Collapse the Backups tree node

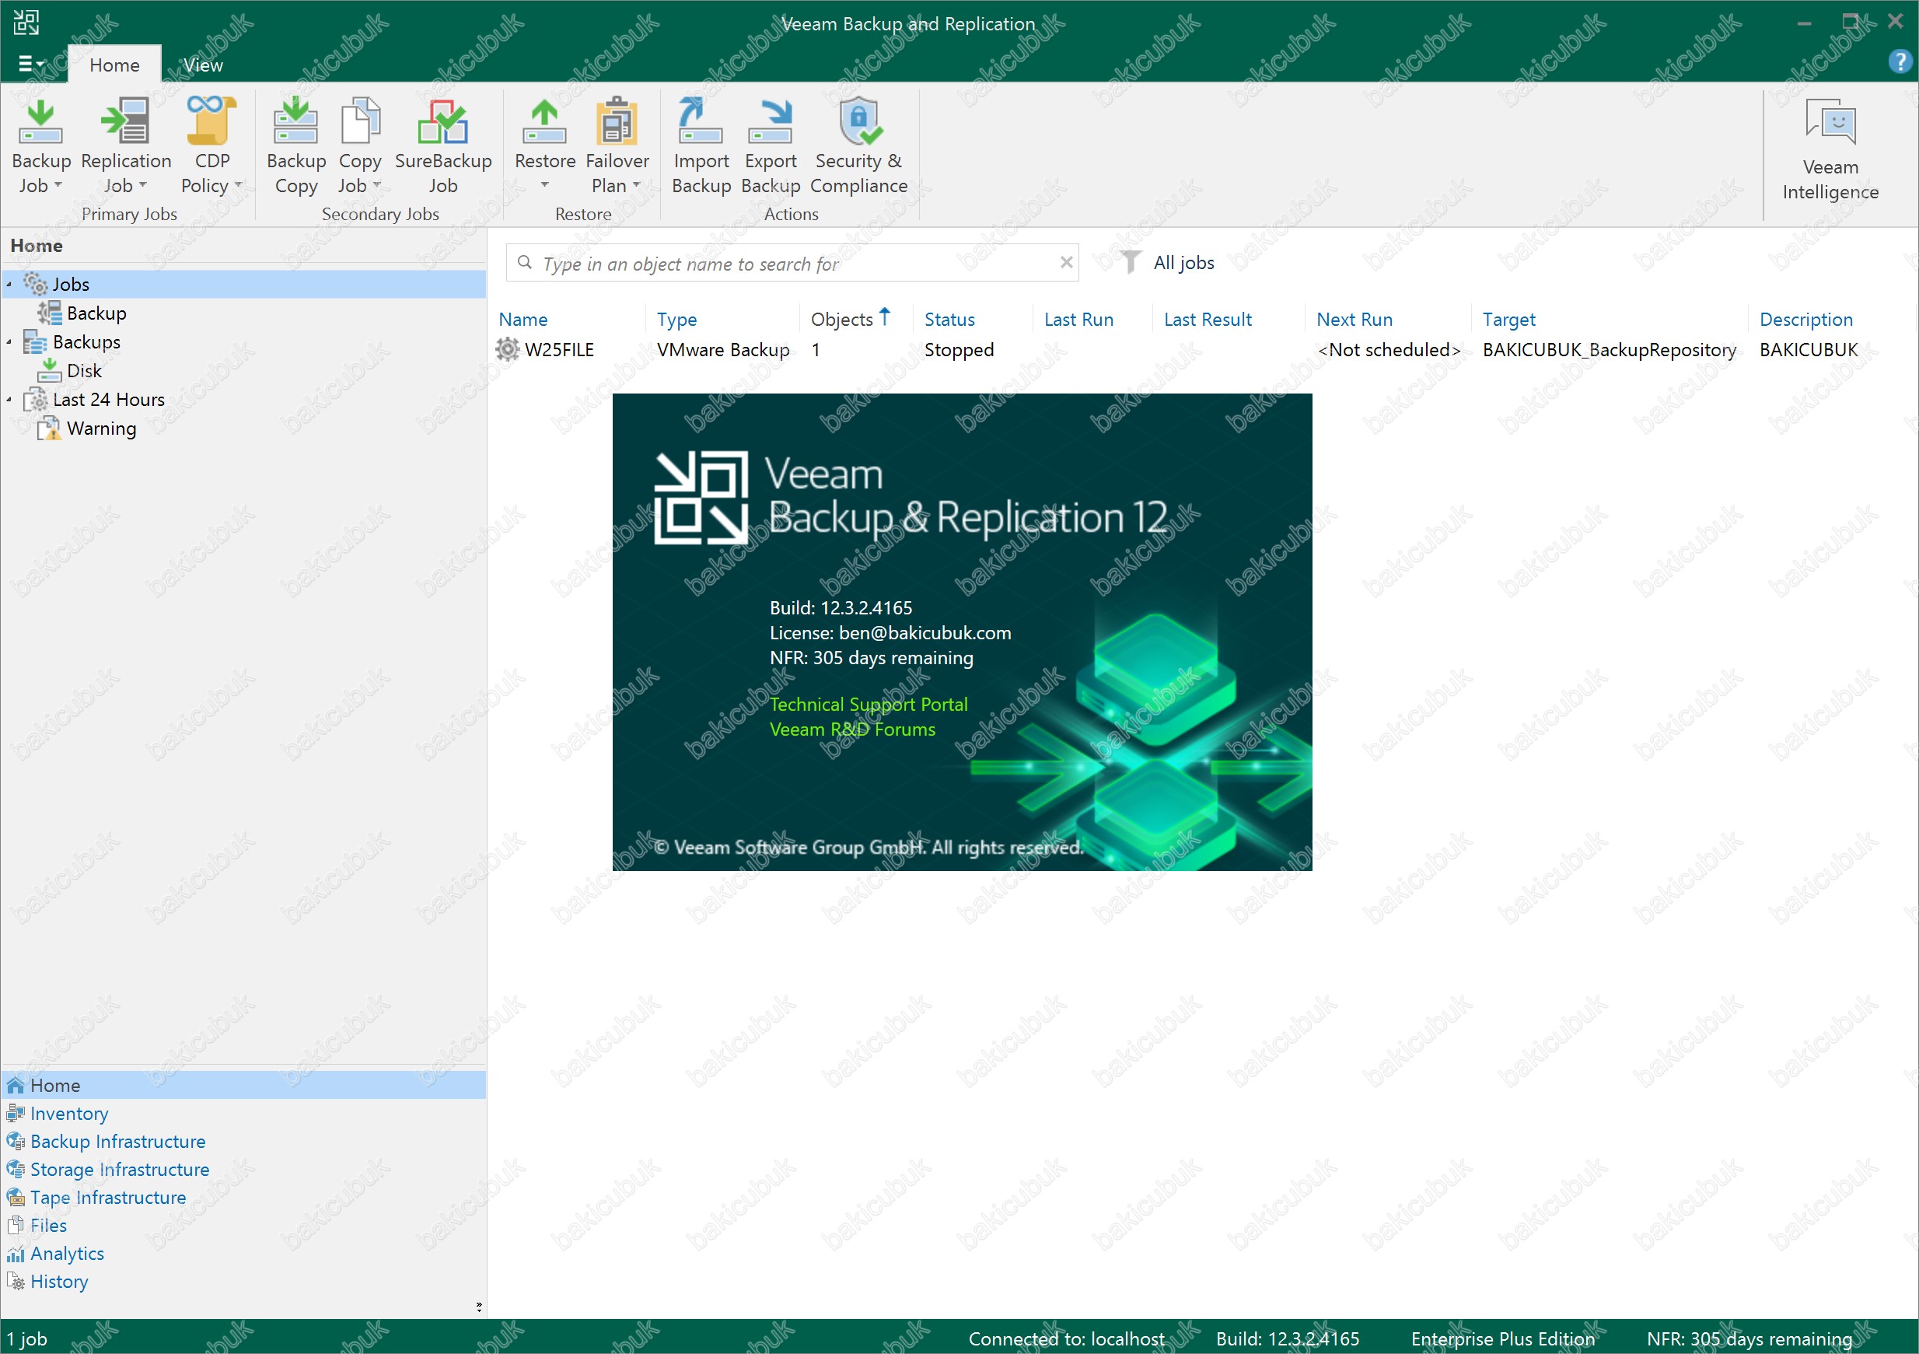[9, 342]
